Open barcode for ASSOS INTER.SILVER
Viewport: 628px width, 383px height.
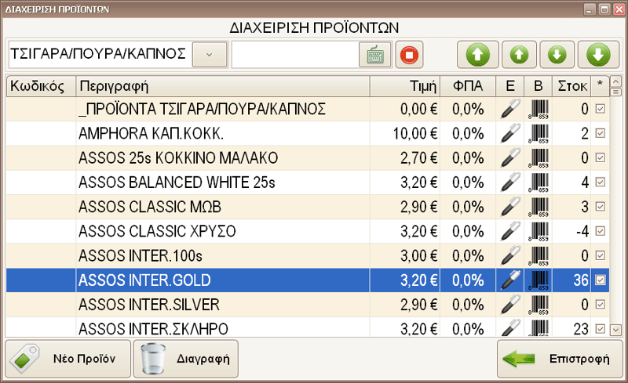click(539, 305)
